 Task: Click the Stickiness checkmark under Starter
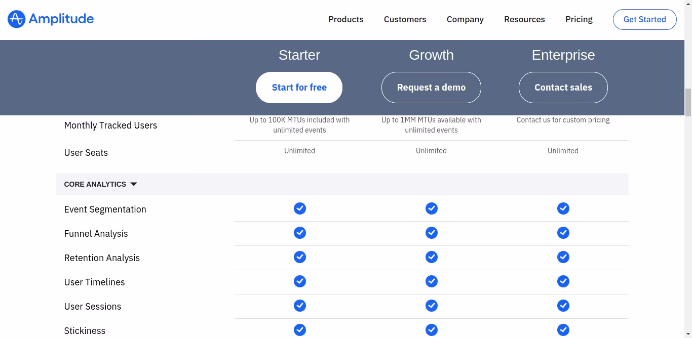point(299,329)
